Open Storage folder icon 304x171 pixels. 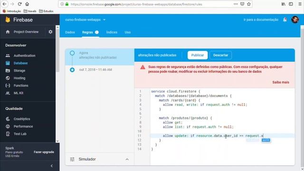pos(8,71)
